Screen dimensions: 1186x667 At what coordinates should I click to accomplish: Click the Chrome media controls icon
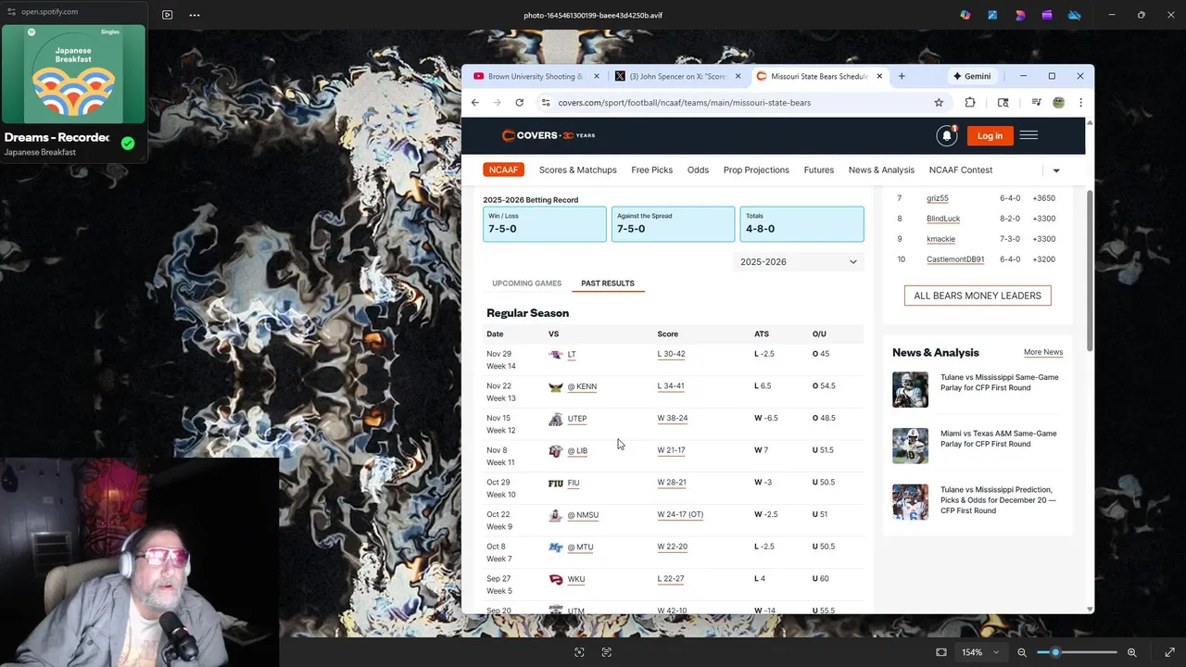point(1036,103)
